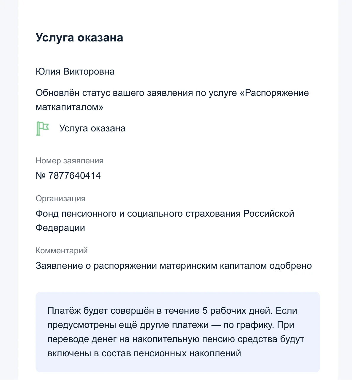This screenshot has height=380, width=352.
Task: Click the "Организация" field label
Action: (x=60, y=199)
